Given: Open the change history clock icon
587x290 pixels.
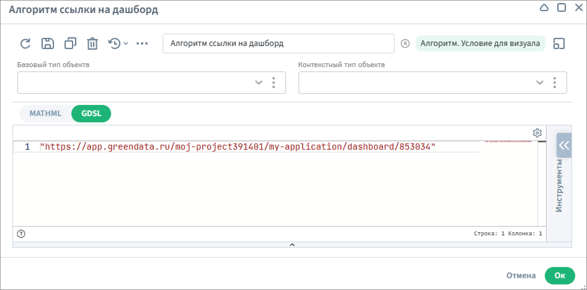Looking at the screenshot, I should 114,43.
